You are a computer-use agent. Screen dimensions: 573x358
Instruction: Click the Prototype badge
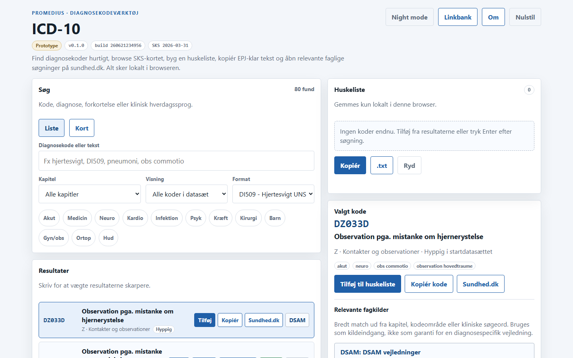(47, 45)
